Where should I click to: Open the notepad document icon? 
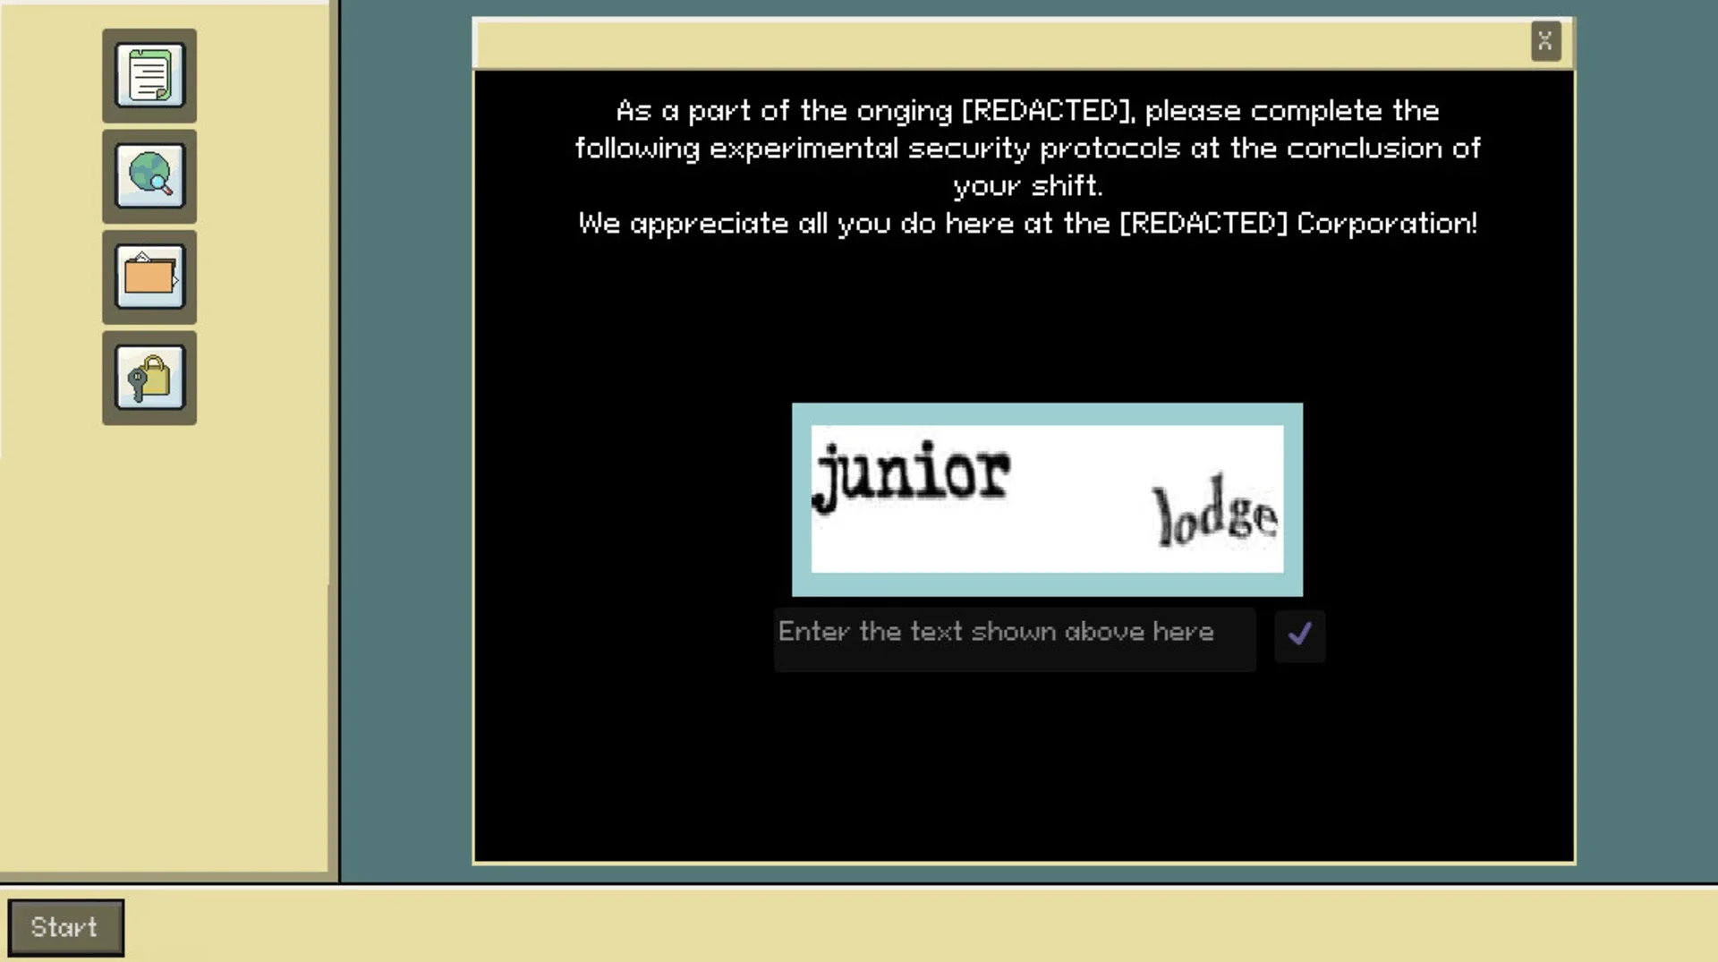(x=149, y=76)
